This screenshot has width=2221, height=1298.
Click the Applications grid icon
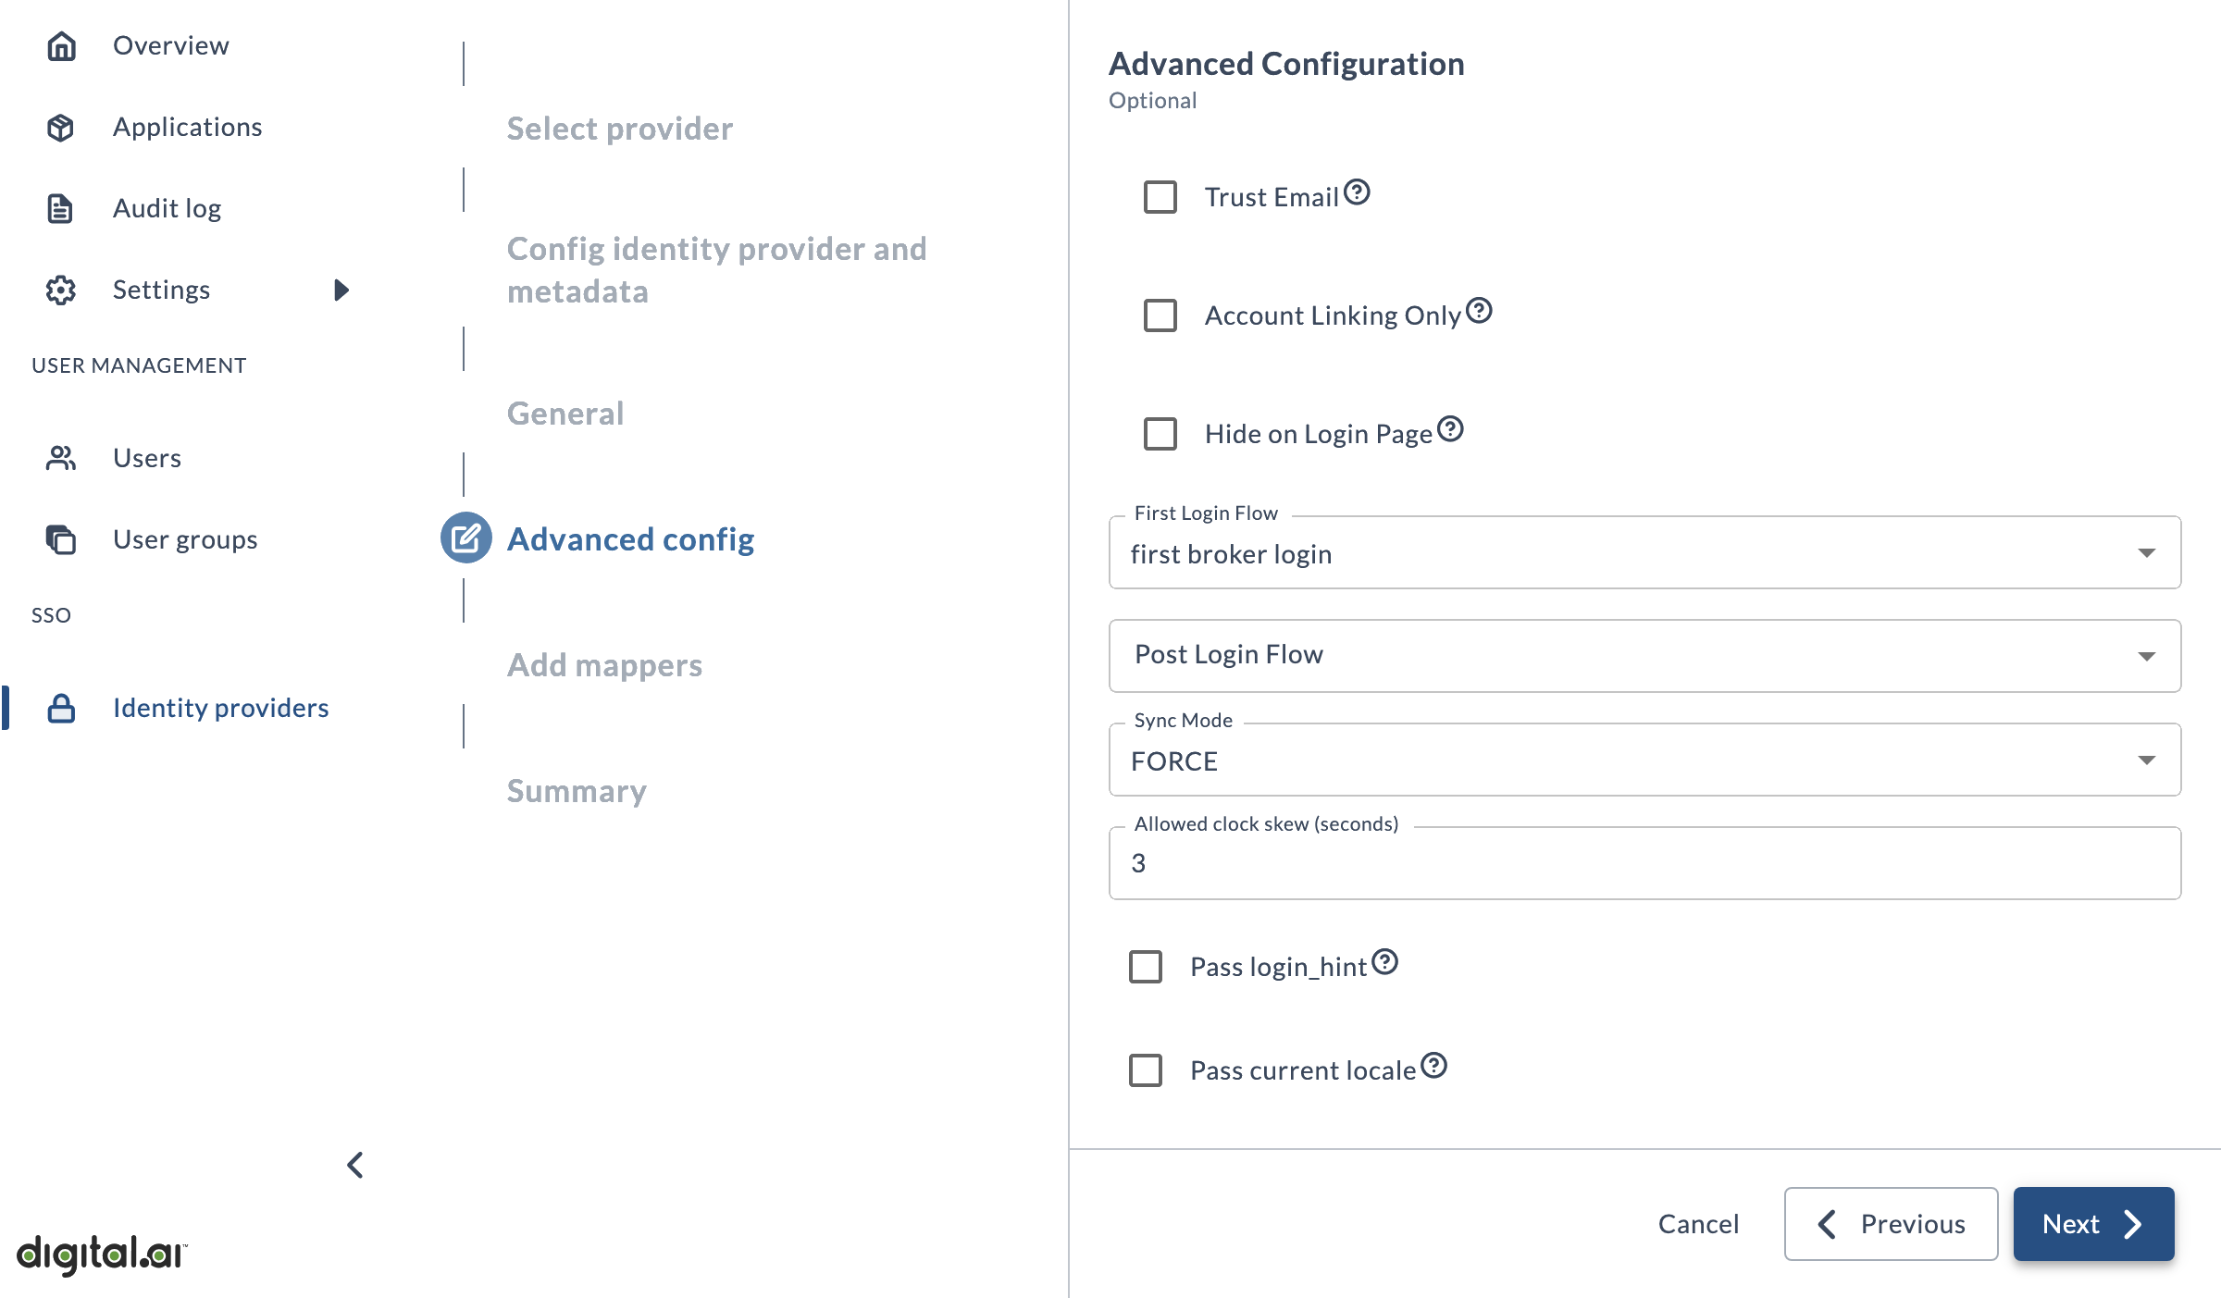(x=62, y=125)
